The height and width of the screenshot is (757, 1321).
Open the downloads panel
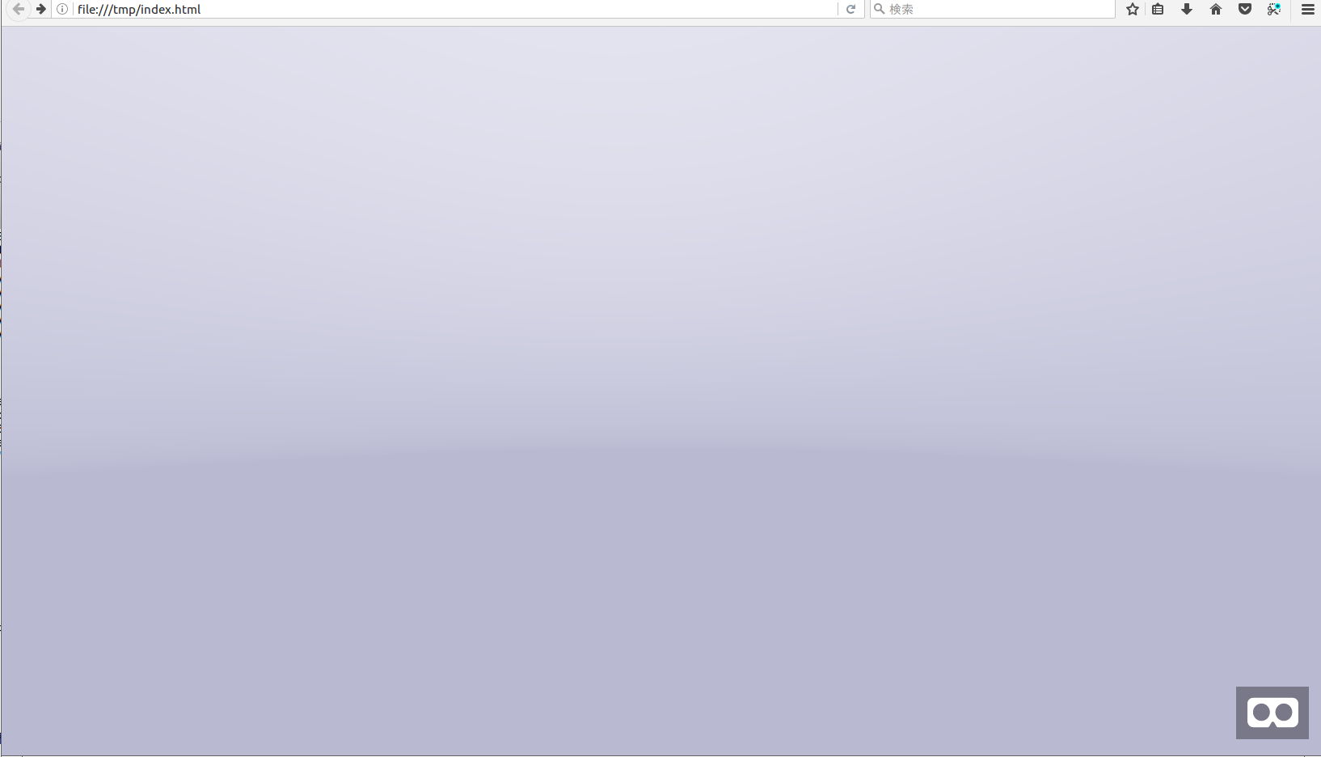[1187, 10]
